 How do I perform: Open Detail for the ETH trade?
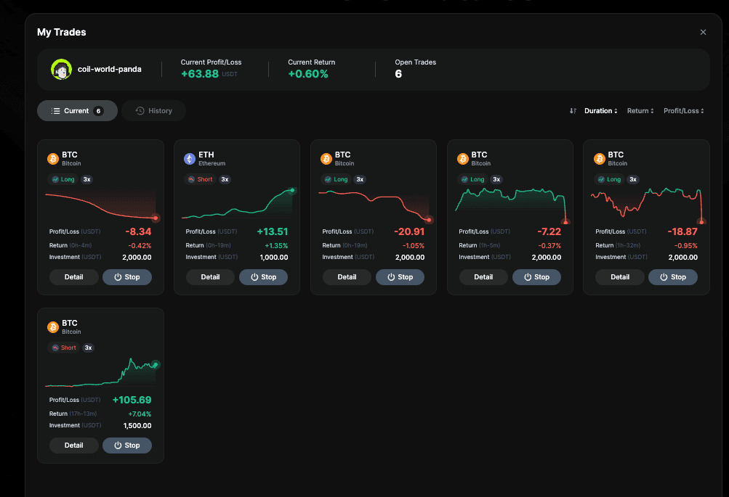click(210, 277)
